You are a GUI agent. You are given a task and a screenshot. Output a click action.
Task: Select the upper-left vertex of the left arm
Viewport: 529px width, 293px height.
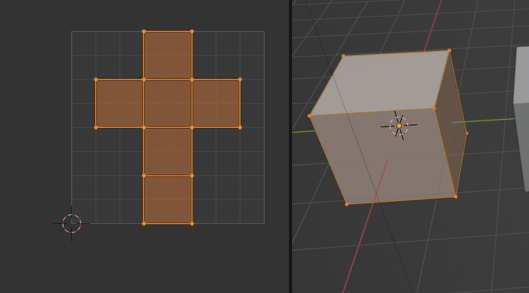tap(96, 79)
